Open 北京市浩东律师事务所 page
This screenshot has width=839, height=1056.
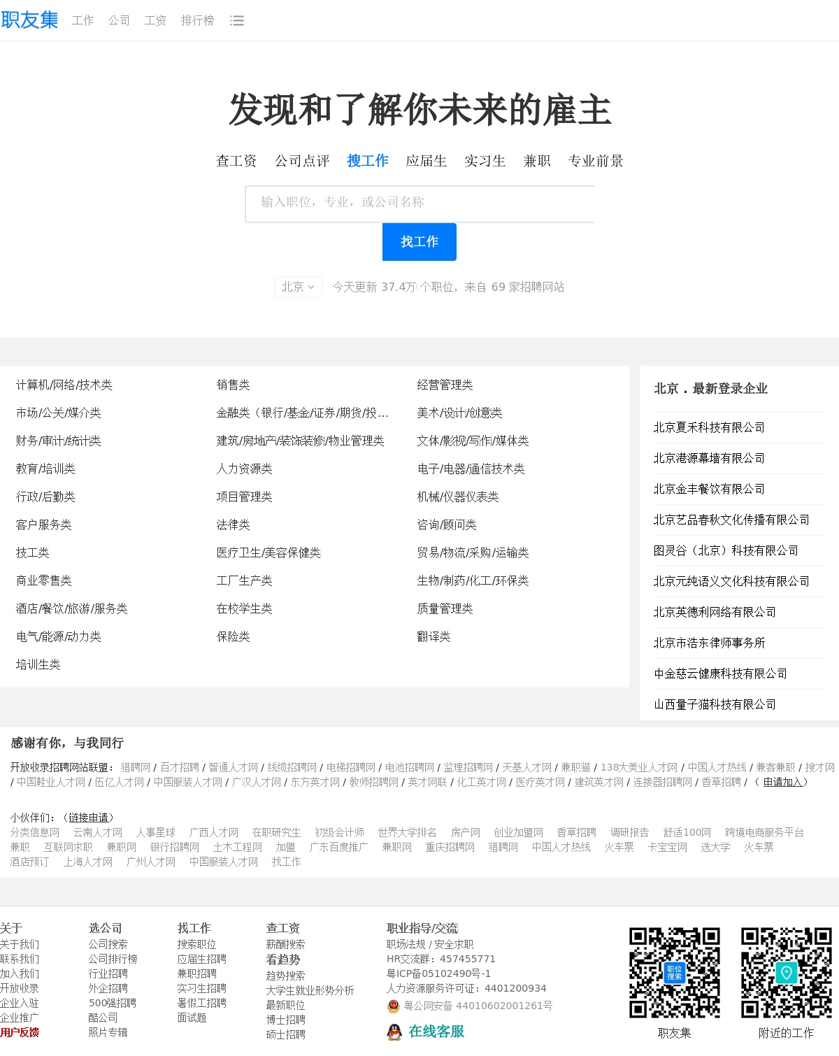click(710, 643)
